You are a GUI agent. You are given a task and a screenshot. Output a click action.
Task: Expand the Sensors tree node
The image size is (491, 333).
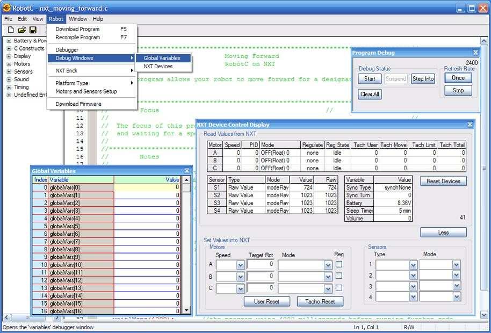9,71
